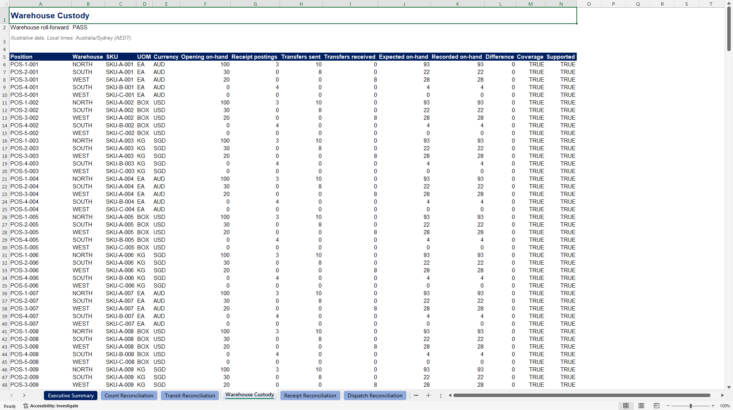Select SKU-C-006 cell
This screenshot has width=733, height=410.
click(x=120, y=286)
